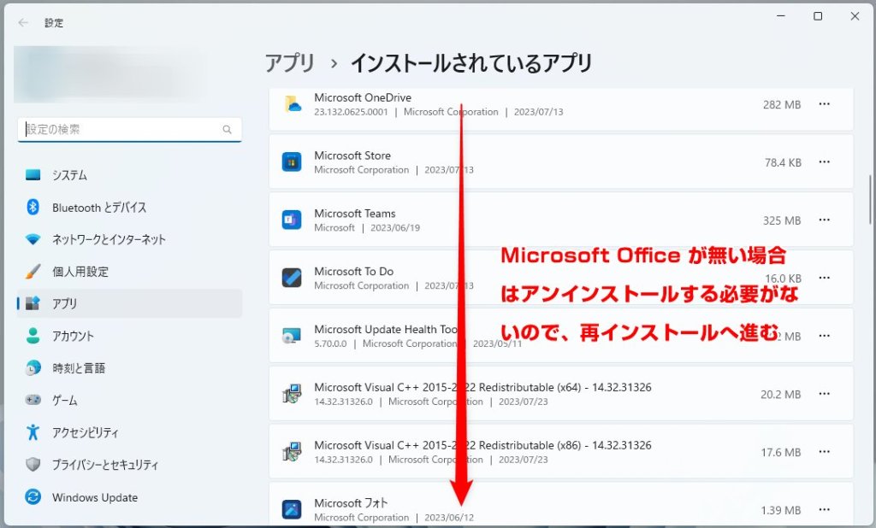Click the 20.2 MB size value
The image size is (876, 528).
(x=780, y=395)
